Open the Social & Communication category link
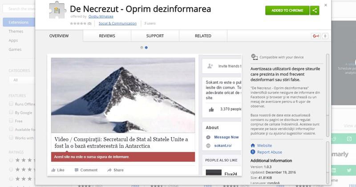Viewport: 356px width, 187px height. click(x=117, y=24)
